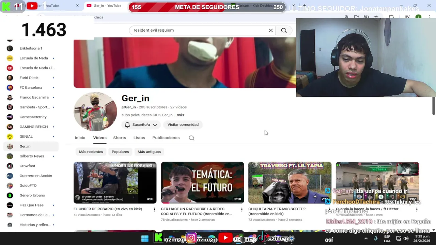Open the Listas channel tab
The image size is (436, 245).
pos(139,138)
